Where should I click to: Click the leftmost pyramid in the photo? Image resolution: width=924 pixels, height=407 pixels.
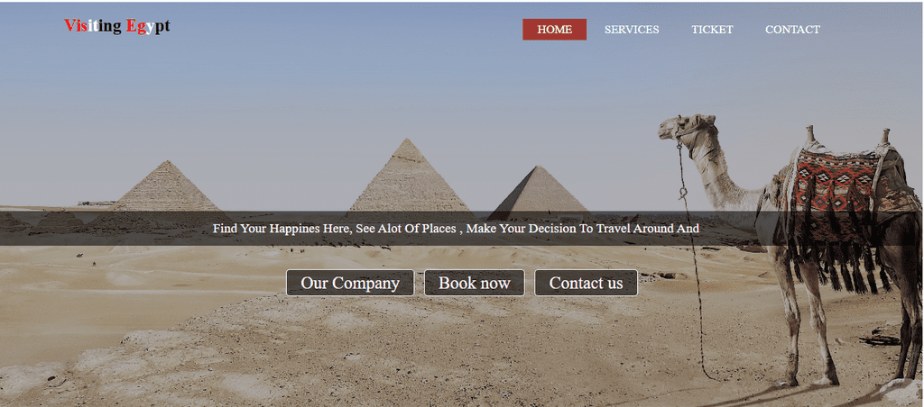166,186
